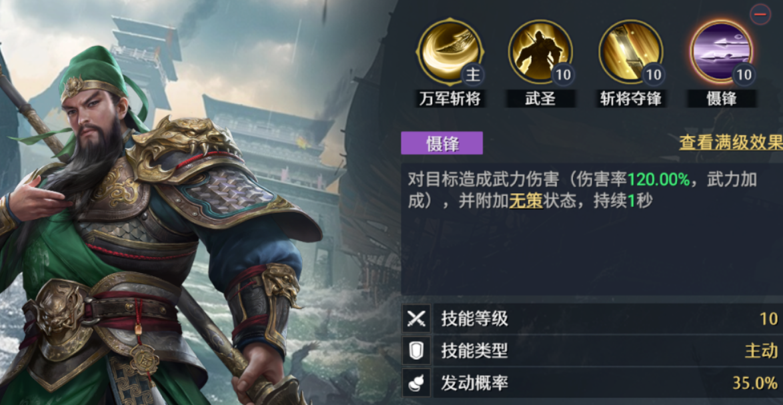Select the 斩将夺锋 skill icon
783x405 pixels.
pos(631,52)
